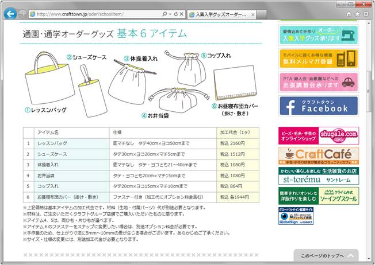375x265 pixels.
Task: Visit the Facebook クラフトタウン banner
Action: 319,106
